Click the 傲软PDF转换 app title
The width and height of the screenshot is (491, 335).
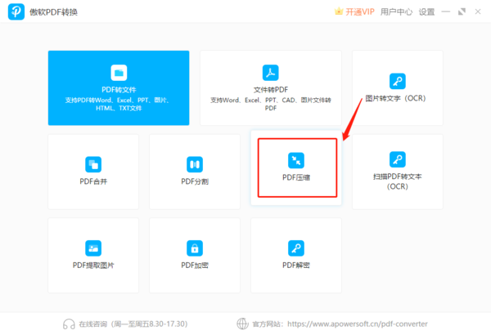point(53,12)
